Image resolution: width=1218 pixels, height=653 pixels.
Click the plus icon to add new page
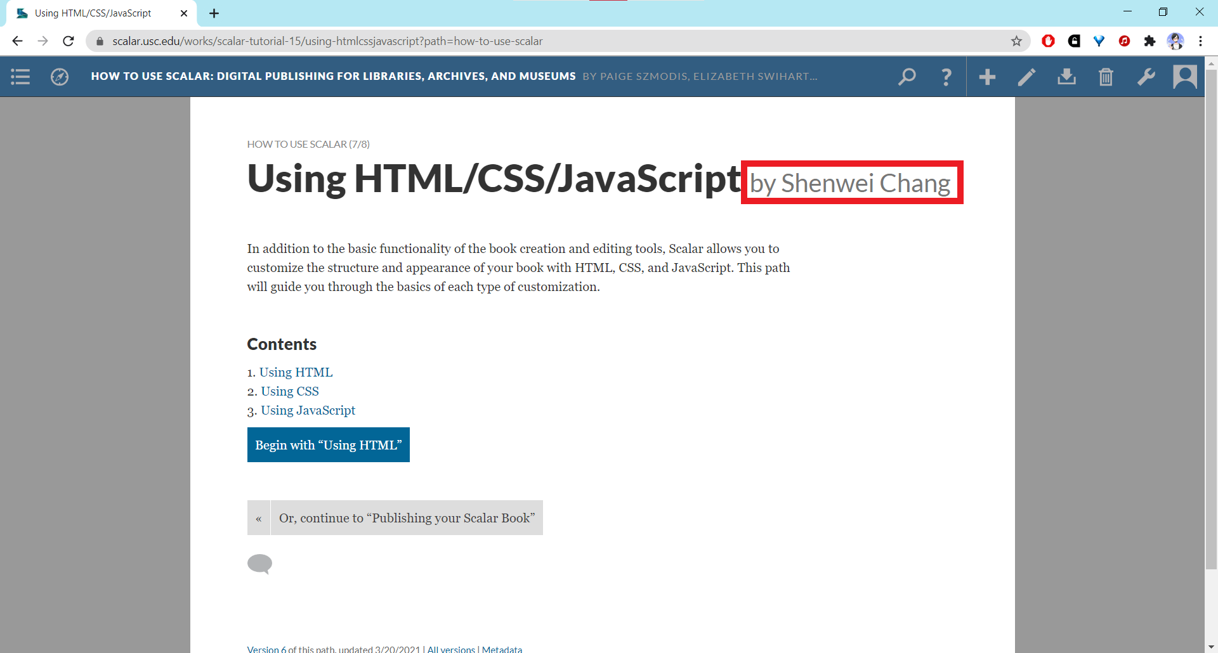point(987,77)
